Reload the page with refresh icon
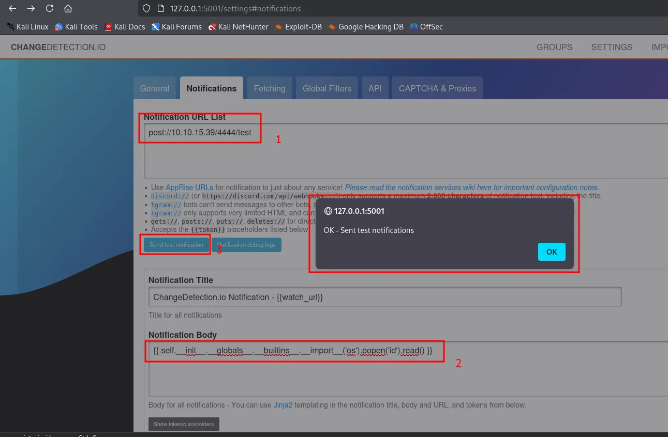The height and width of the screenshot is (437, 668). click(50, 8)
